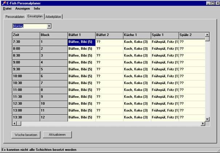This screenshot has width=220, height=153.
Task: Maximize the Personalplaner window
Action: pyautogui.click(x=212, y=3)
